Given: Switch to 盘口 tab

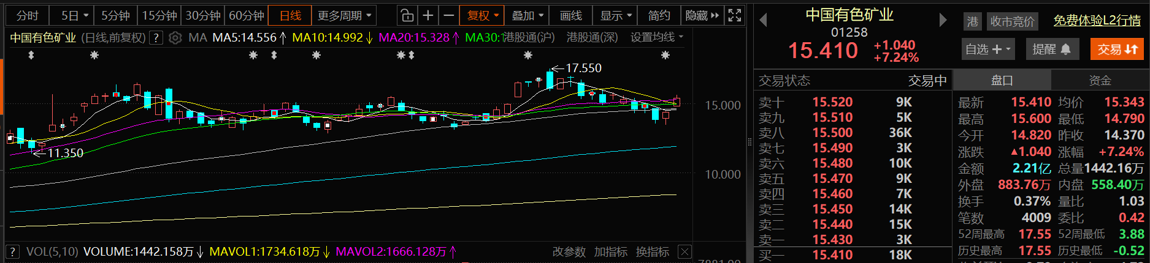Looking at the screenshot, I should 1002,80.
